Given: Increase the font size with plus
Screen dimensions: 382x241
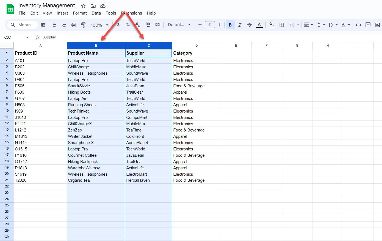Looking at the screenshot, I should (x=219, y=25).
